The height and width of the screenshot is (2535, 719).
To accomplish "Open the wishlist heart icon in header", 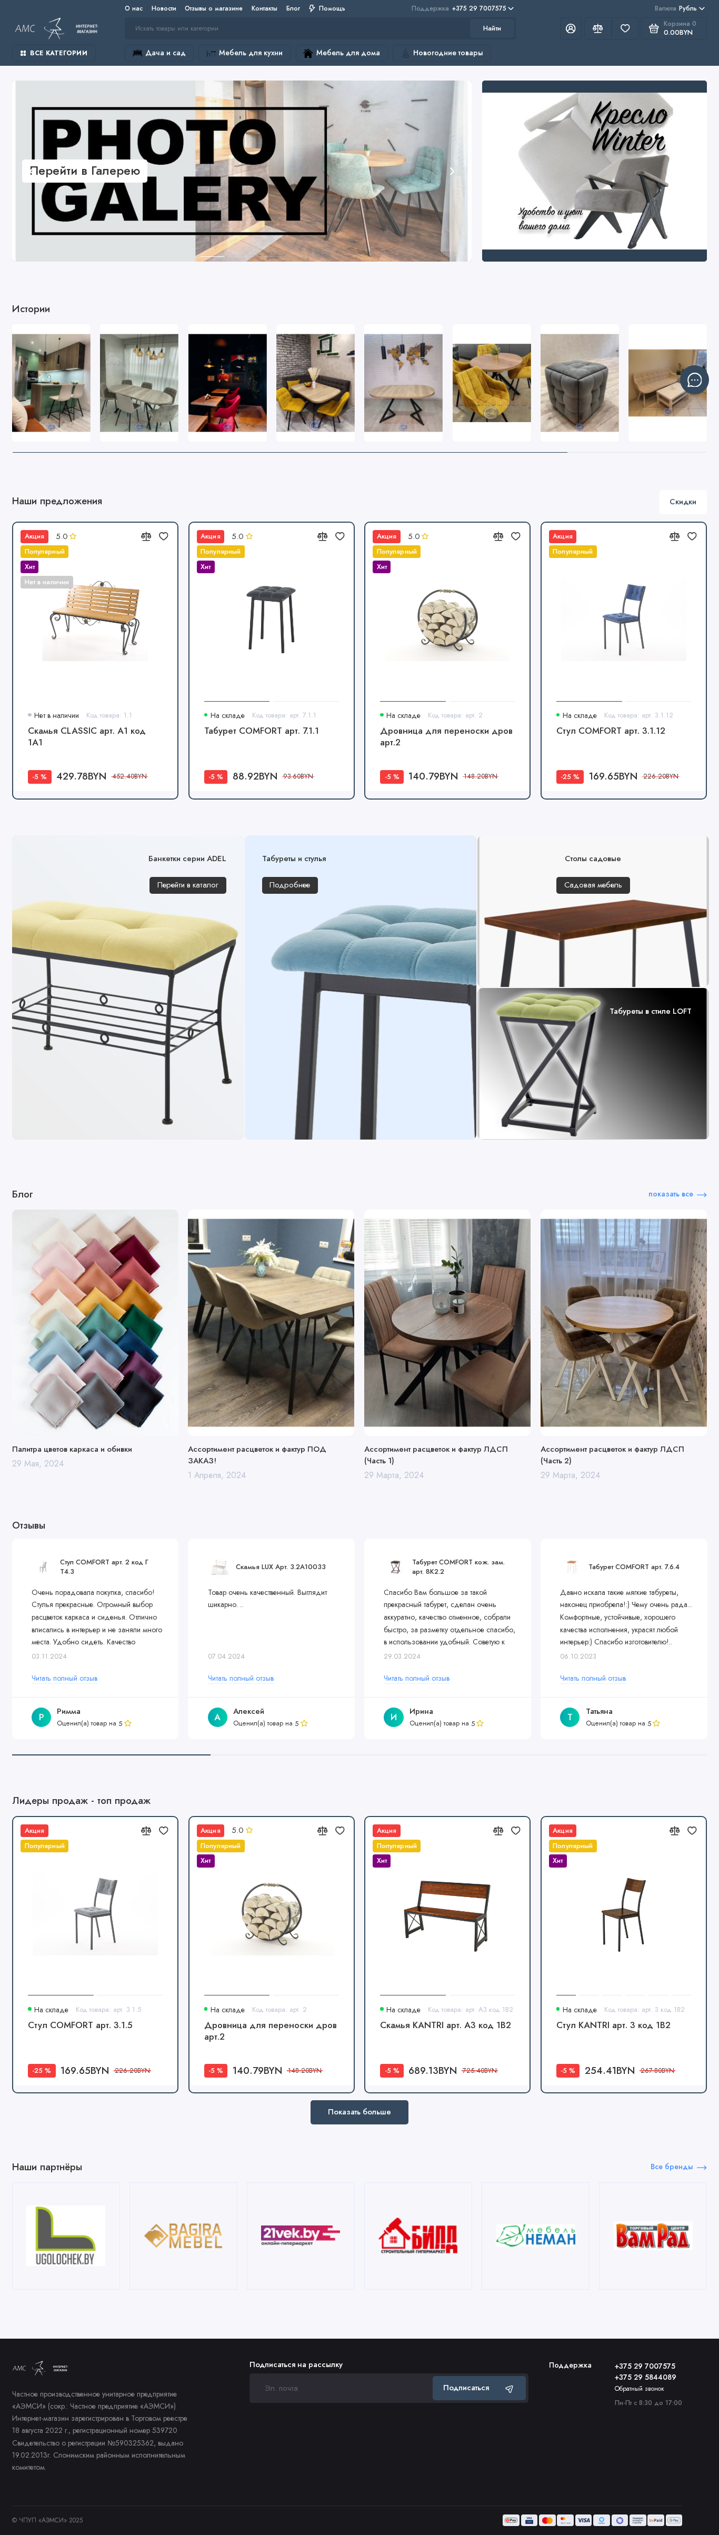I will pyautogui.click(x=625, y=28).
